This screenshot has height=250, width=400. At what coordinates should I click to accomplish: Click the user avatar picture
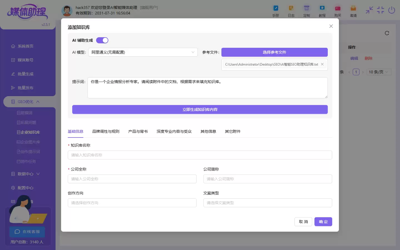[67, 11]
